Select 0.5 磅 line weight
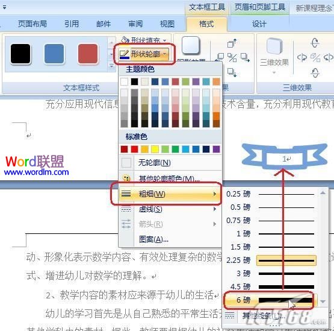Image resolution: width=334 pixels, height=331 pixels. point(270,207)
